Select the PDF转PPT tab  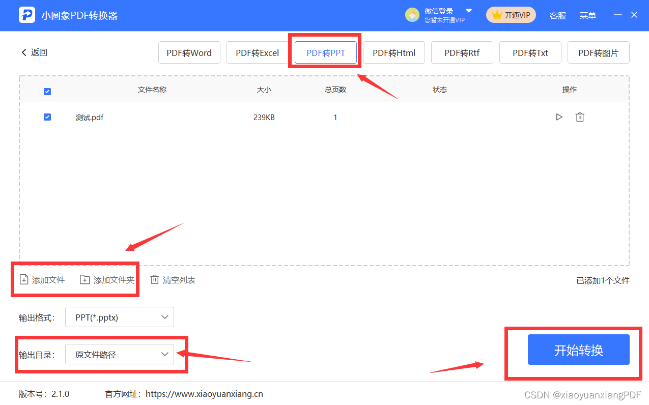325,52
